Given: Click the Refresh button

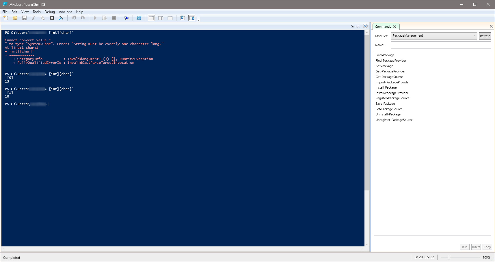Looking at the screenshot, I should (485, 36).
